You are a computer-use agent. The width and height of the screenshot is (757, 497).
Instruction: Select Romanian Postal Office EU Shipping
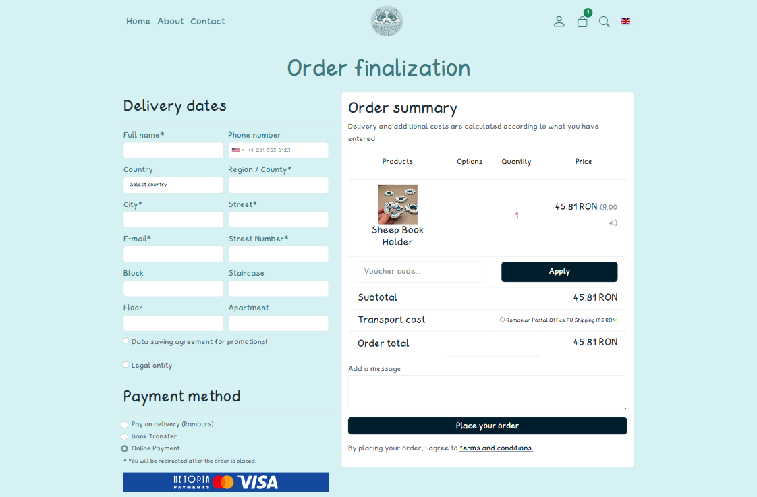[x=502, y=320]
